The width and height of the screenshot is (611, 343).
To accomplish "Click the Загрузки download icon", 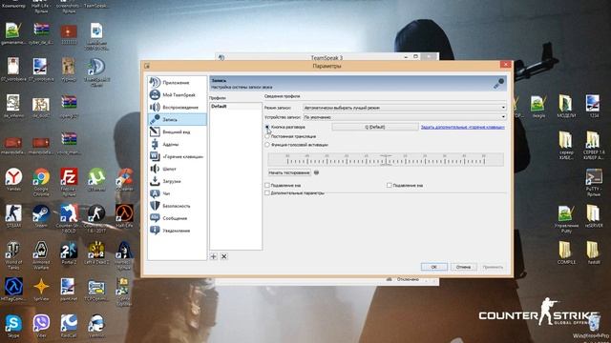I will [x=155, y=181].
